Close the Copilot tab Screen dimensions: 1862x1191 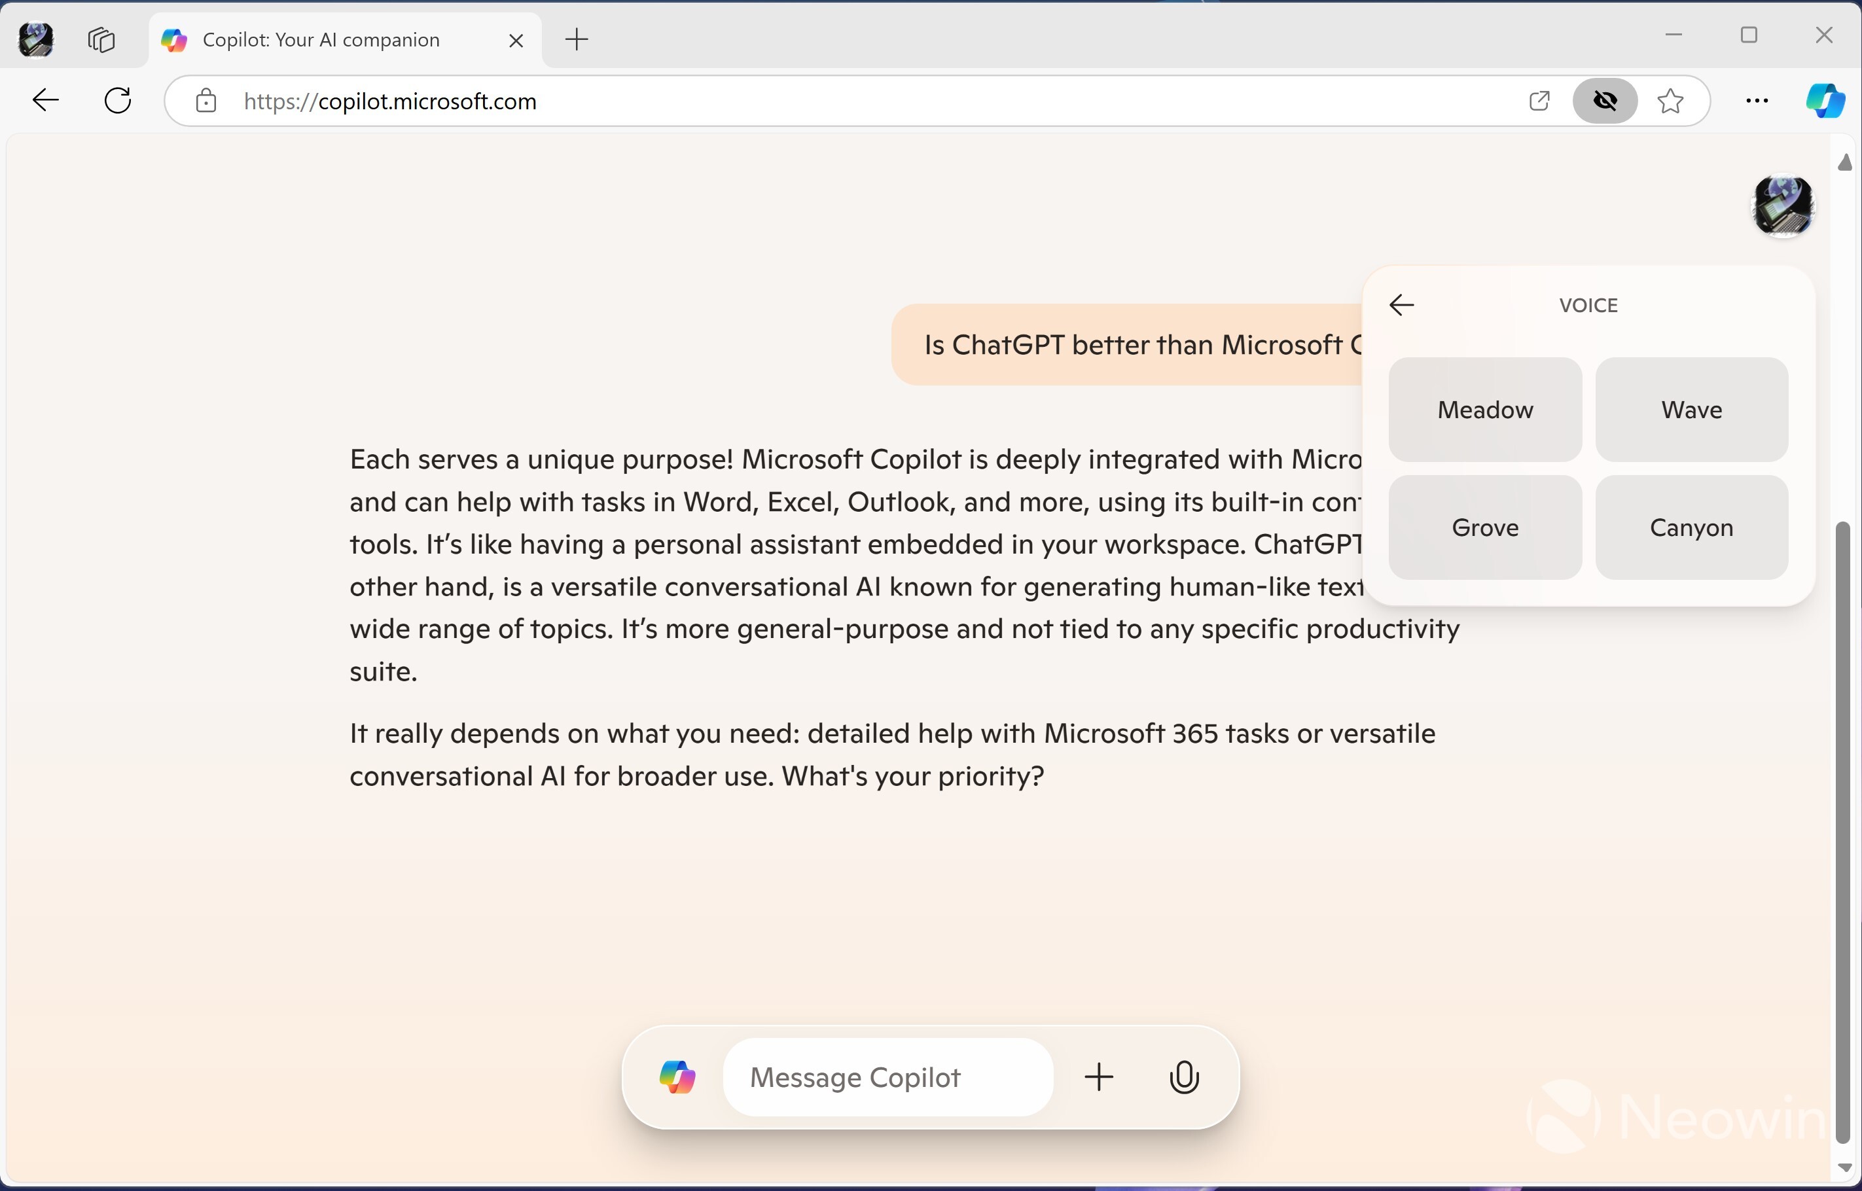point(516,40)
